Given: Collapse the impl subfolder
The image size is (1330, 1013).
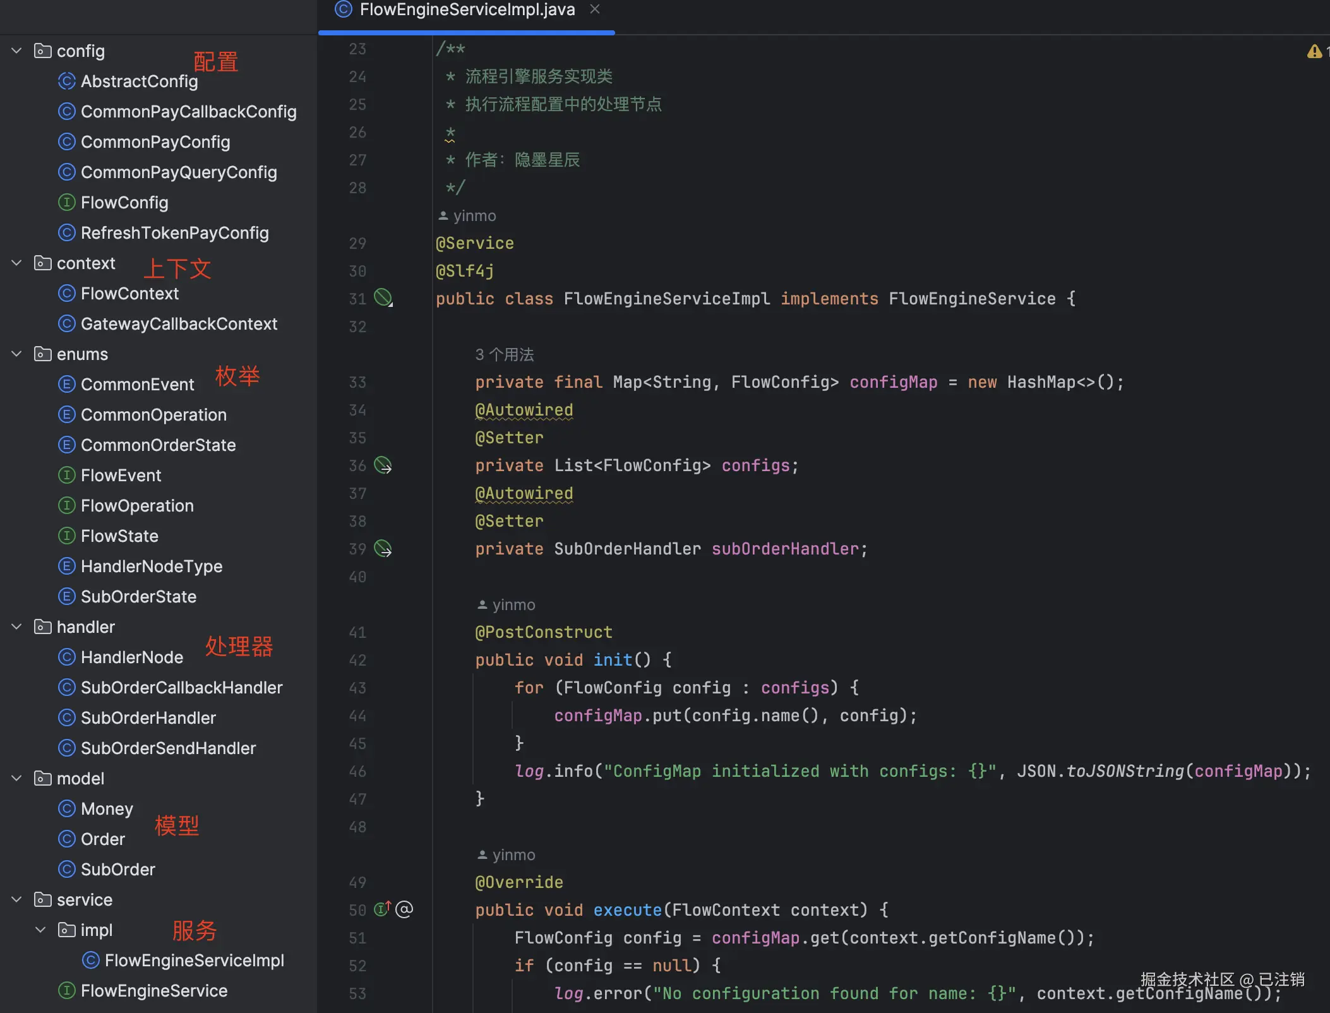Looking at the screenshot, I should [41, 930].
